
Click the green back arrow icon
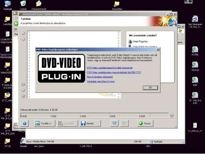pos(16,23)
